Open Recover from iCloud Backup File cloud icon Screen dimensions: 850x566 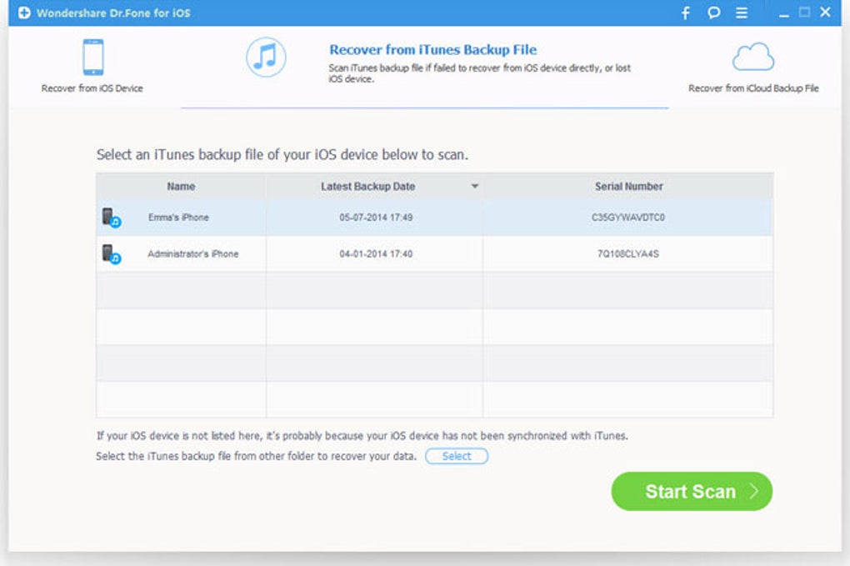[752, 58]
